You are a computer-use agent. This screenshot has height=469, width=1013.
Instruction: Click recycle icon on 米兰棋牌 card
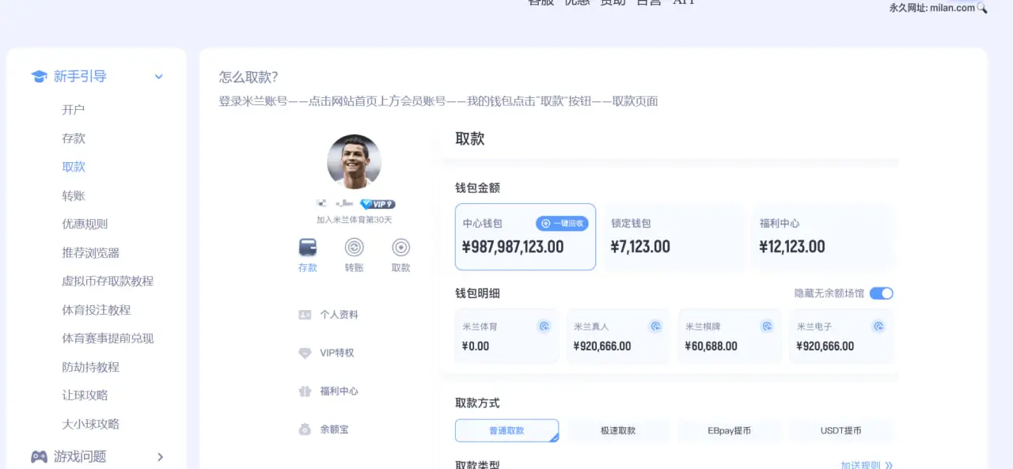(x=767, y=326)
